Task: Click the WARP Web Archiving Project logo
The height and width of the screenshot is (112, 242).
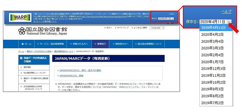Action: coord(20,18)
